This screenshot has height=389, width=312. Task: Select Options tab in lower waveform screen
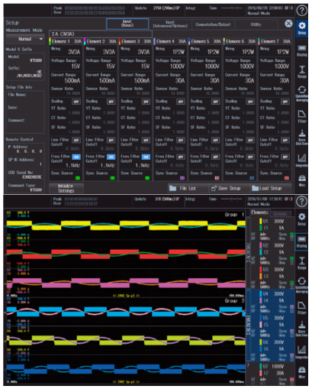[281, 214]
